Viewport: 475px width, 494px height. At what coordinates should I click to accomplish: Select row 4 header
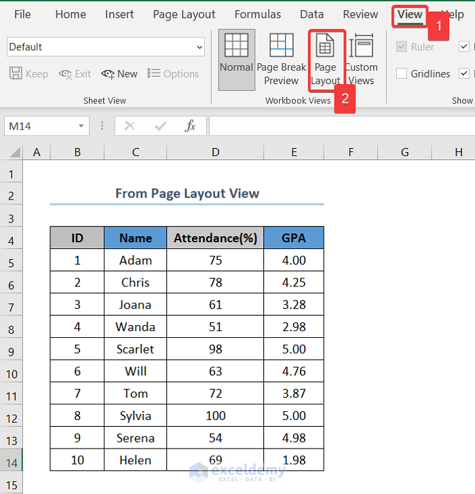pyautogui.click(x=12, y=238)
